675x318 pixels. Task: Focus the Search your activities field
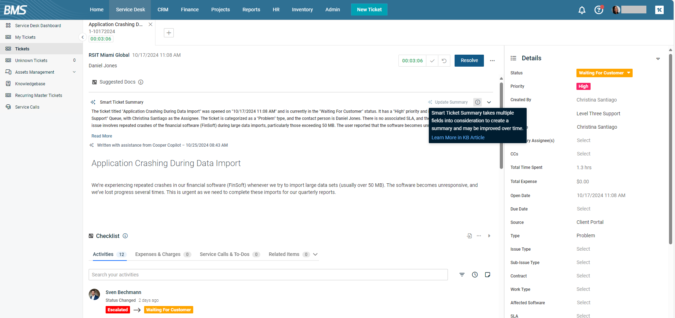[x=268, y=275]
